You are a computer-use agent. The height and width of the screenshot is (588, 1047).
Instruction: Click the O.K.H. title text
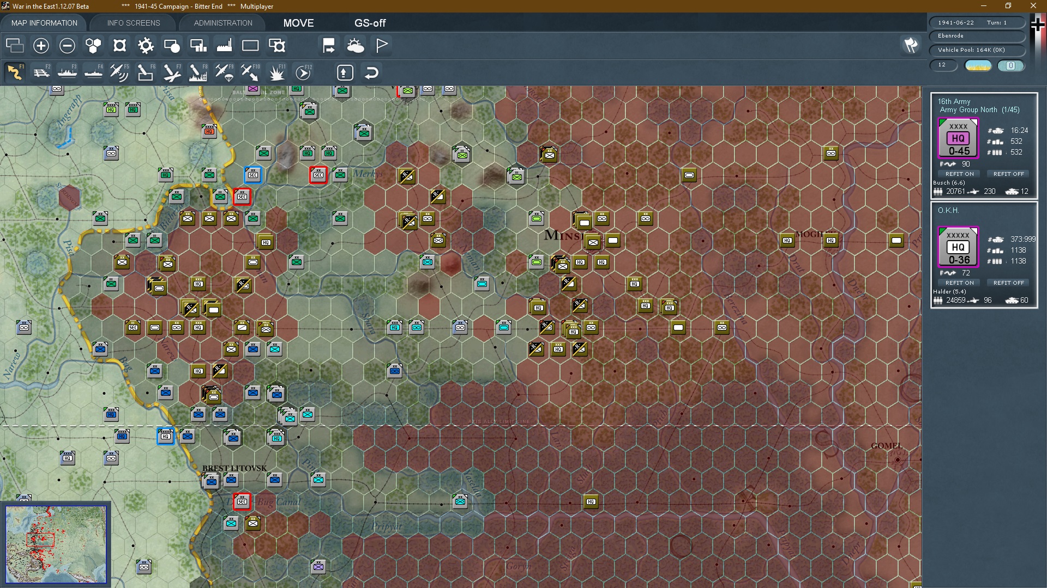pos(948,210)
